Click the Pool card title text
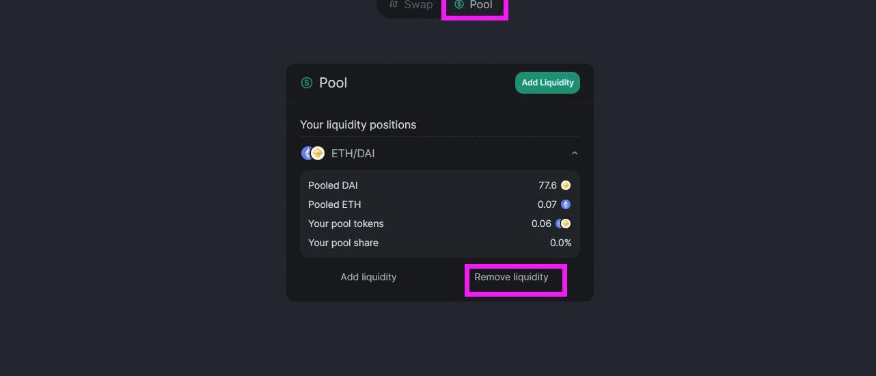This screenshot has height=376, width=876. tap(333, 83)
